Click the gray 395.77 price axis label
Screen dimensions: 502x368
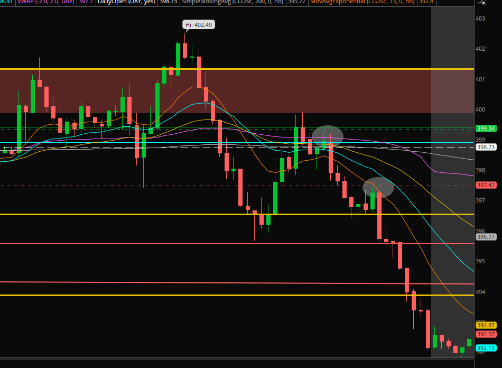point(486,237)
